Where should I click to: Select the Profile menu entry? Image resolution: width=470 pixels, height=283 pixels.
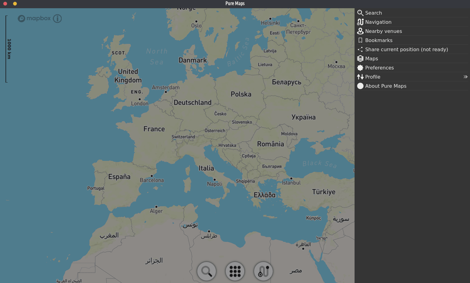click(373, 77)
